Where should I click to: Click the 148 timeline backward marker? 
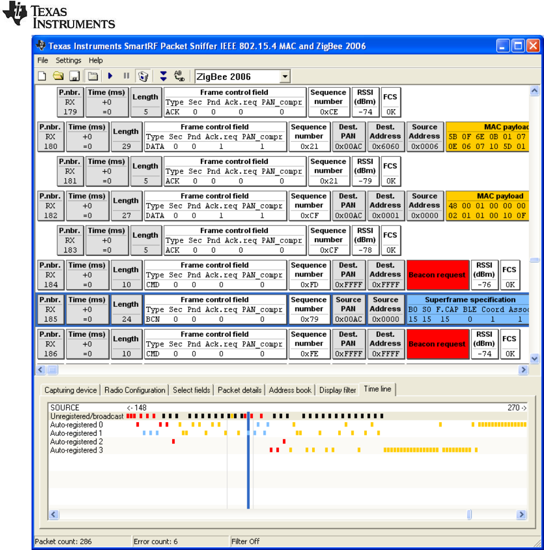[137, 408]
